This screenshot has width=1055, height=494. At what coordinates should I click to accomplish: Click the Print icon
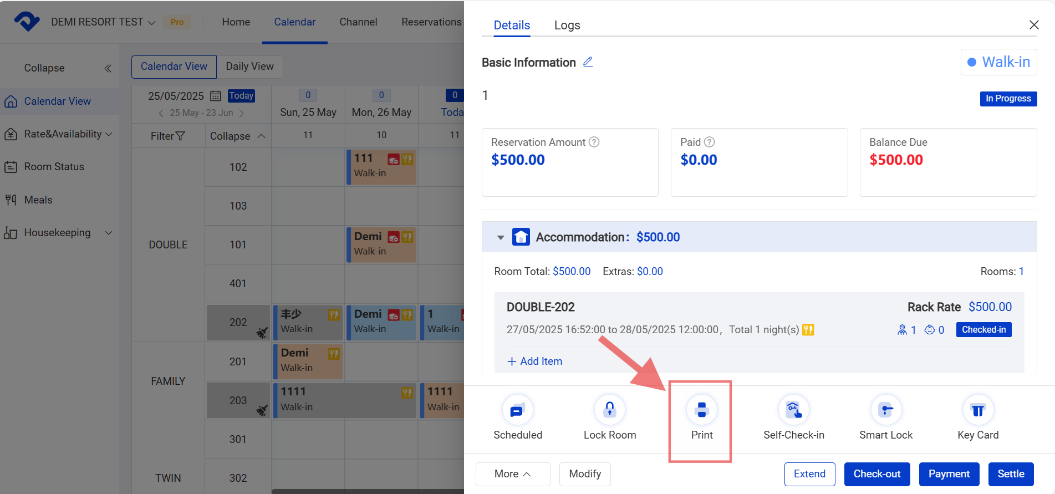tap(701, 410)
